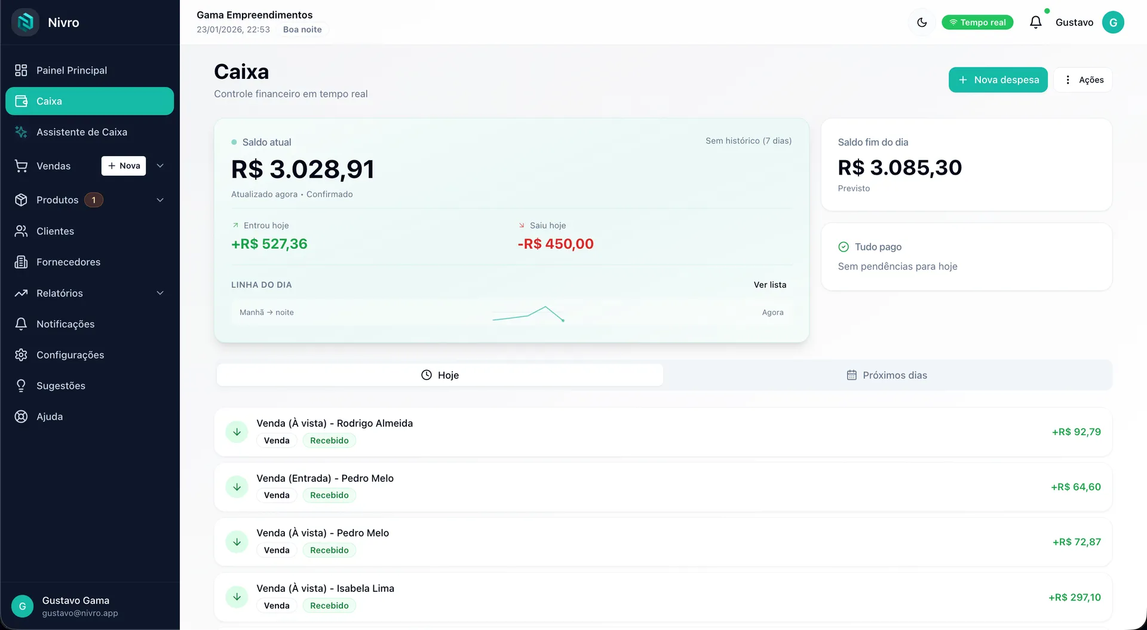The image size is (1147, 630).
Task: Open the Venda (À vista) Isabela Lima row
Action: click(663, 597)
